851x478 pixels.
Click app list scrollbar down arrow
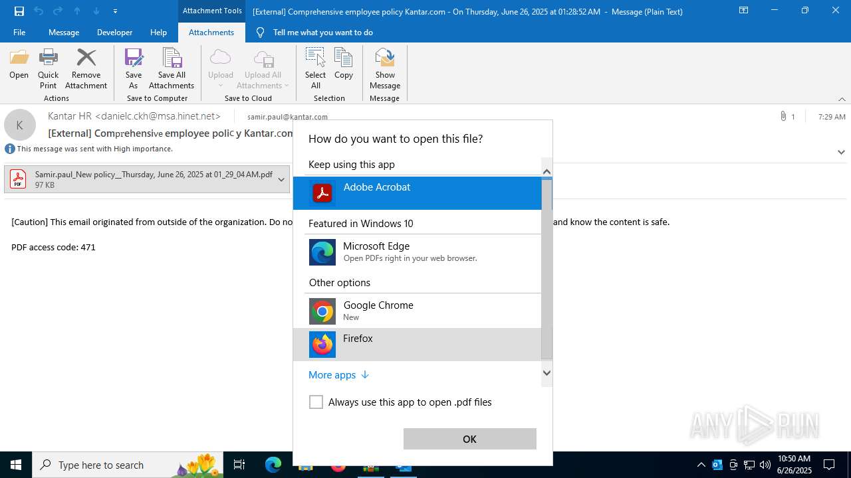click(x=547, y=373)
